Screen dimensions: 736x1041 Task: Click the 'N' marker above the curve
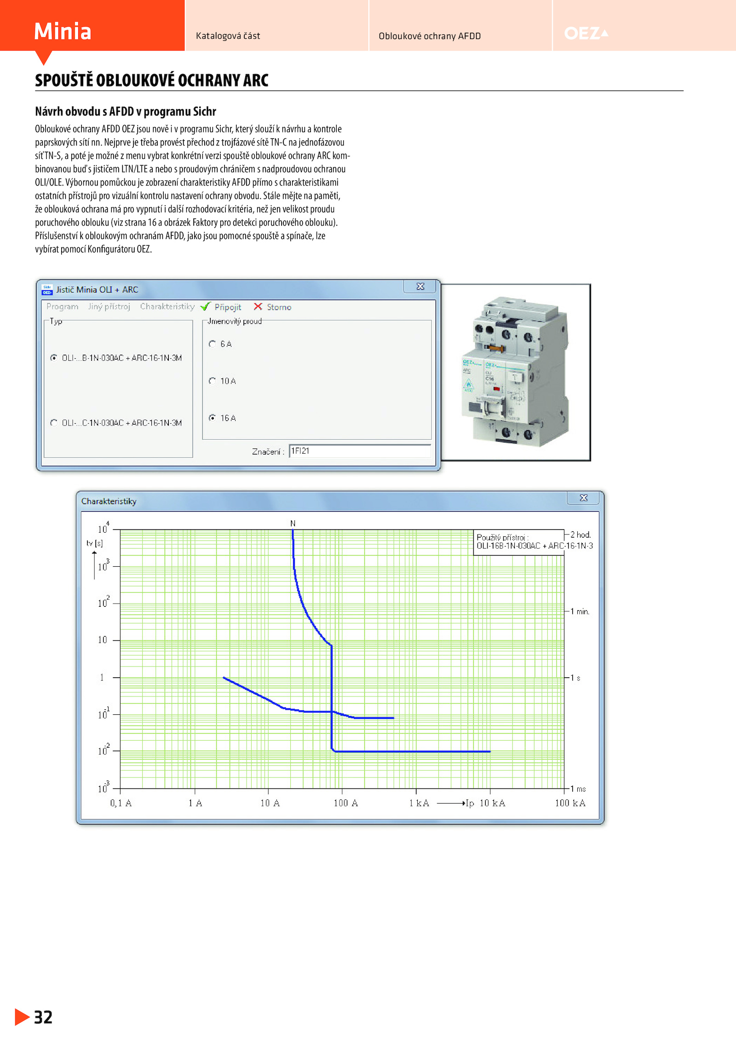[293, 523]
